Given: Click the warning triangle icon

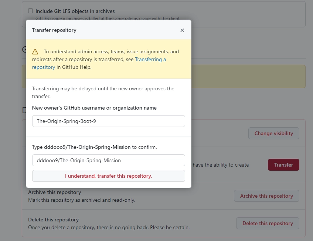Looking at the screenshot, I should (x=35, y=51).
